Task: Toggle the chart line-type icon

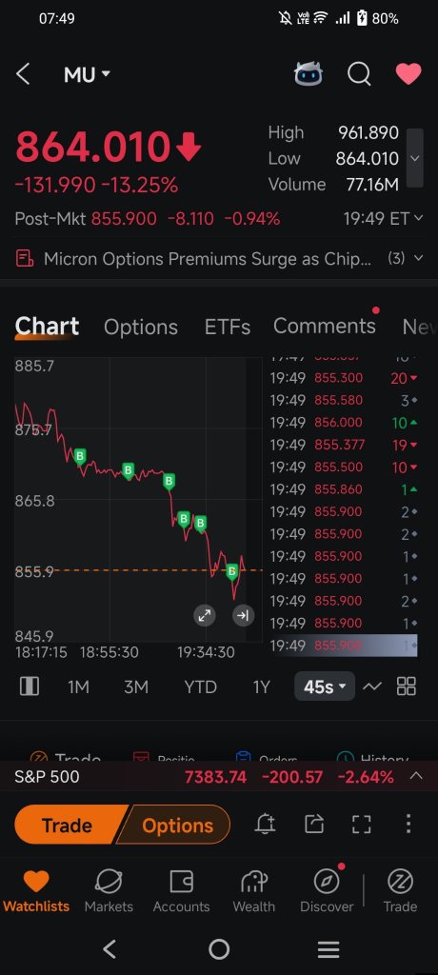Action: tap(372, 686)
